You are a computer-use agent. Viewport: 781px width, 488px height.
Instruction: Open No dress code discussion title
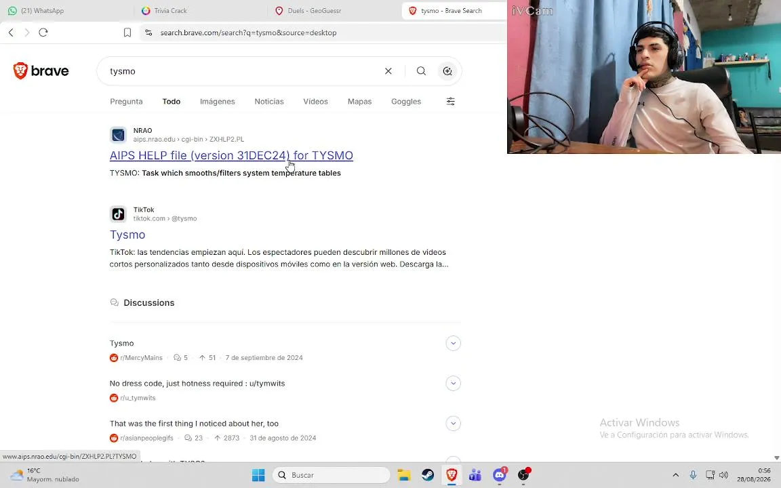pos(197,384)
